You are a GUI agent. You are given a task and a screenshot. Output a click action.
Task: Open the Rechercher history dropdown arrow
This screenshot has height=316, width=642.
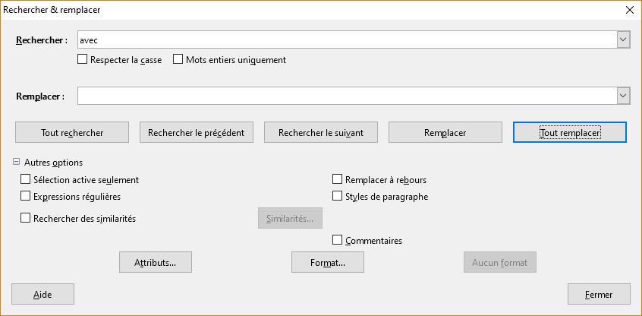(x=623, y=39)
